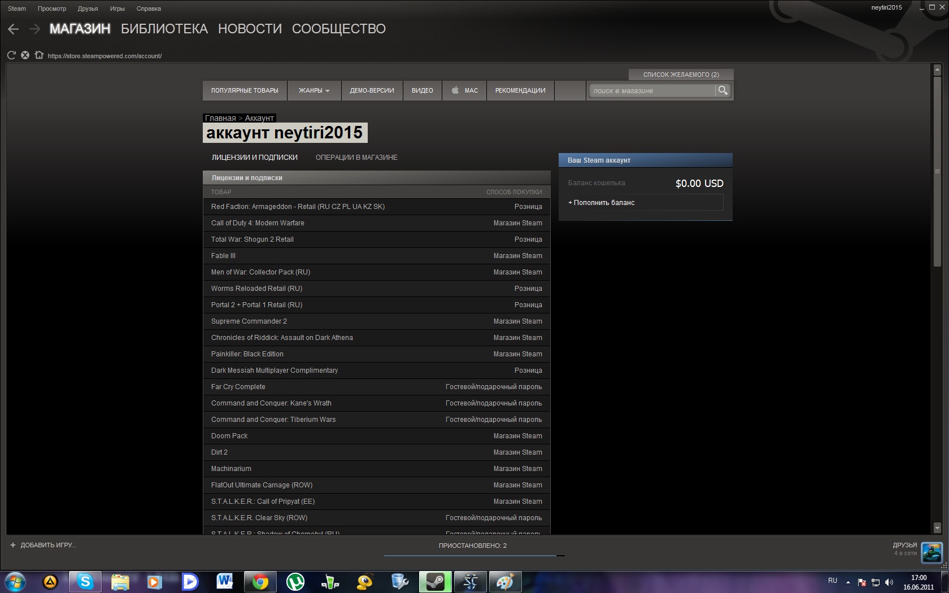Reload the store page
This screenshot has height=593, width=949.
click(x=11, y=55)
